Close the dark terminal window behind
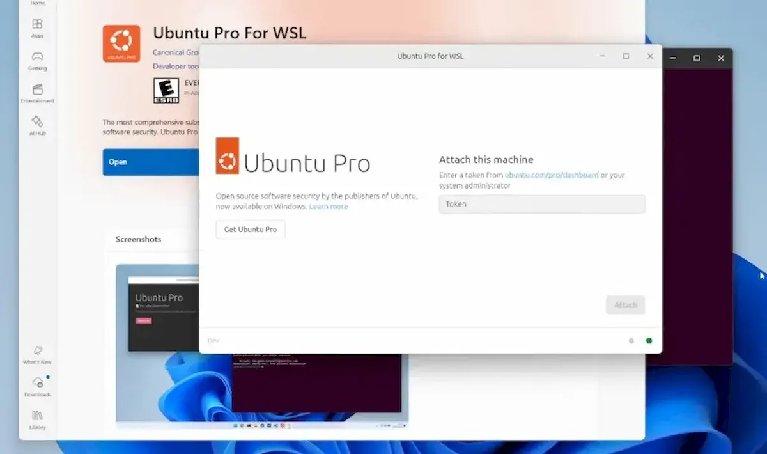The width and height of the screenshot is (767, 454). (x=721, y=58)
